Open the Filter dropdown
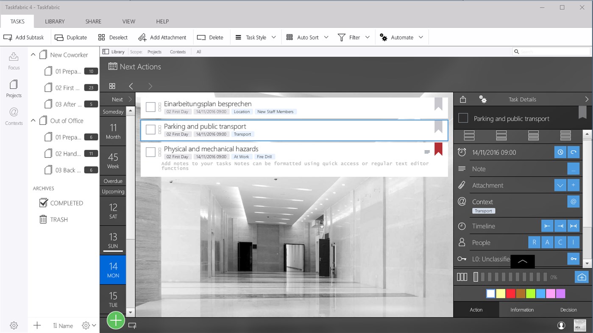The height and width of the screenshot is (333, 593). 354,37
